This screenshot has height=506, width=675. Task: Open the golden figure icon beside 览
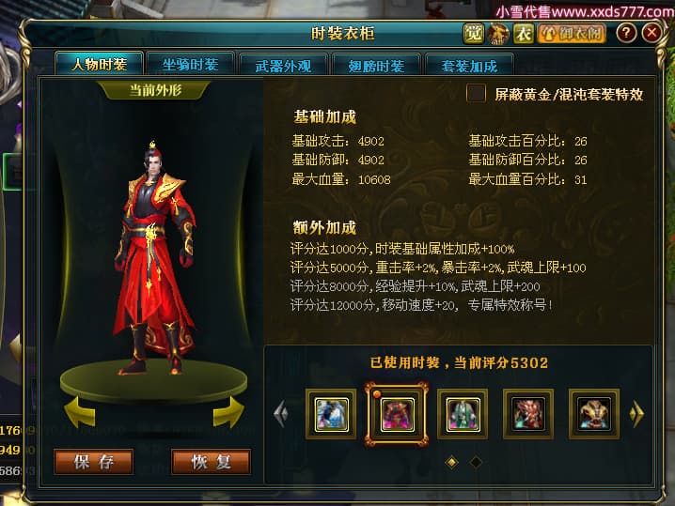[x=498, y=34]
